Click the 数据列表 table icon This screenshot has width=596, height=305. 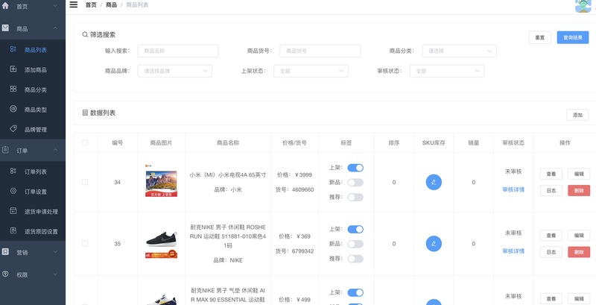click(85, 113)
